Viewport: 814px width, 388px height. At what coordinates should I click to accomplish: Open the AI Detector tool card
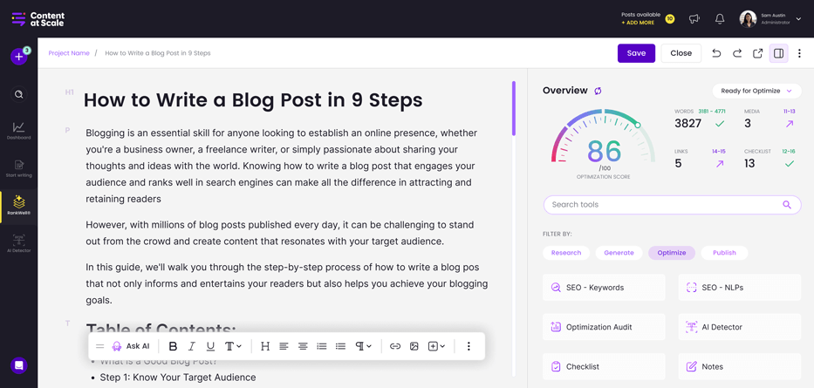click(739, 327)
